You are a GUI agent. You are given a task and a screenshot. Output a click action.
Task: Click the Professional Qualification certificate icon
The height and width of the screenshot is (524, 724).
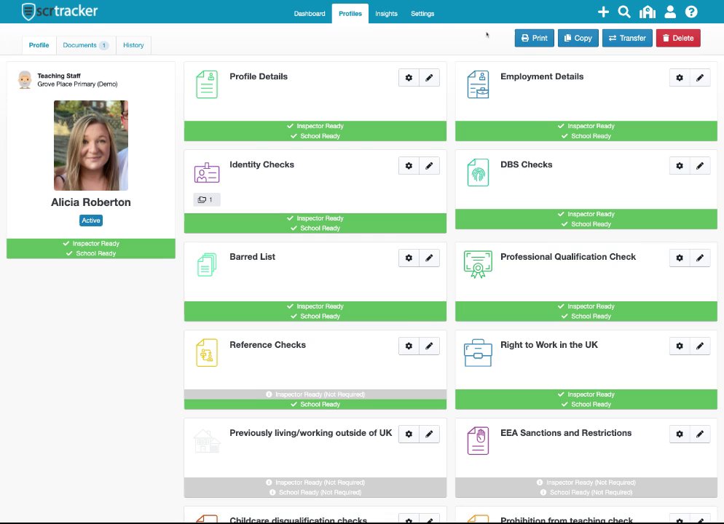478,264
